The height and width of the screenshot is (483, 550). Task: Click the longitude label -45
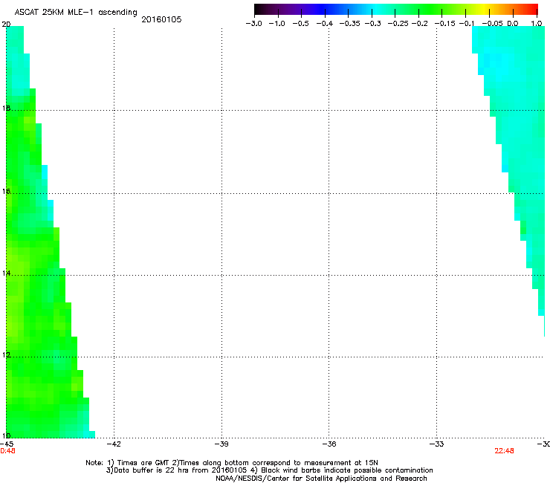7,444
